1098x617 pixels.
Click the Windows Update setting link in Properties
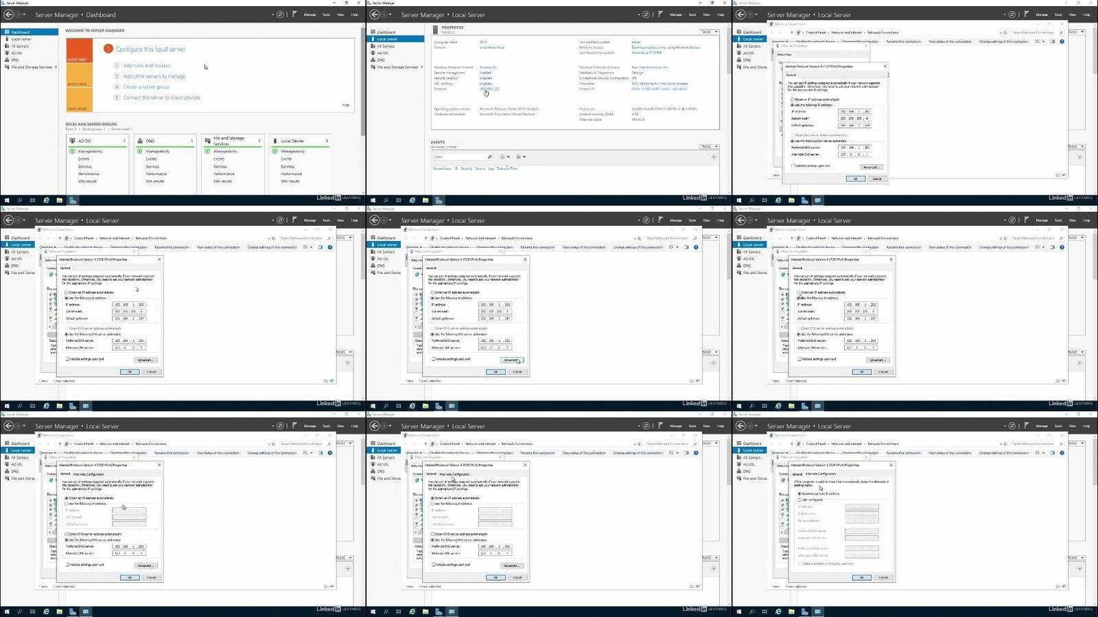[666, 47]
